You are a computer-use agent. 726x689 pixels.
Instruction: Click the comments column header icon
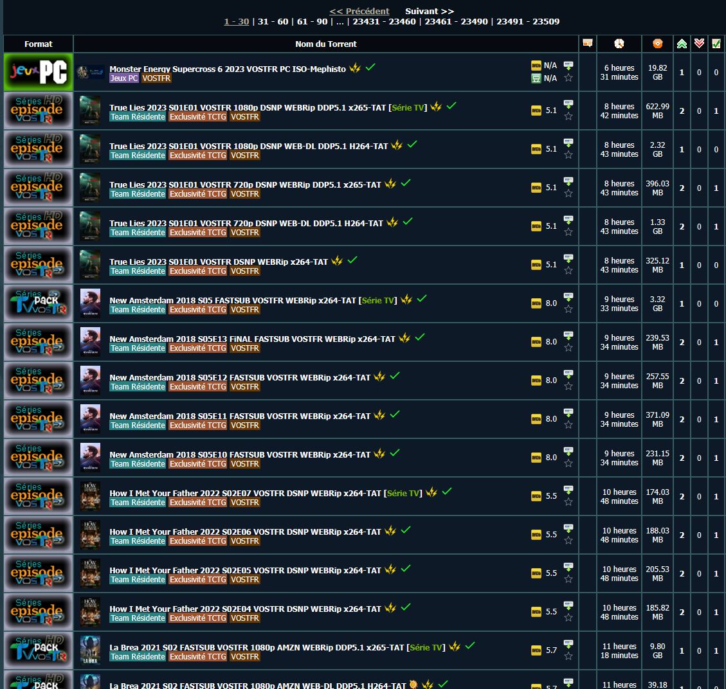click(x=588, y=43)
